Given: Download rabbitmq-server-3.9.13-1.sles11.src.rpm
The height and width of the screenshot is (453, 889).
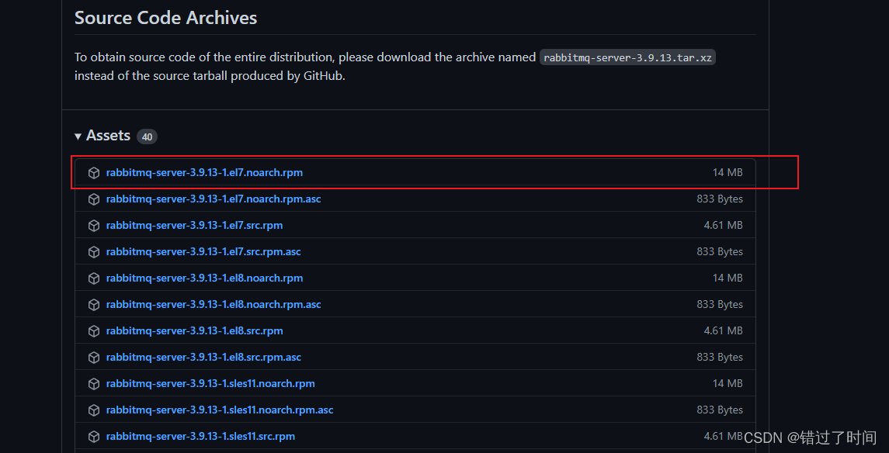Looking at the screenshot, I should (200, 436).
